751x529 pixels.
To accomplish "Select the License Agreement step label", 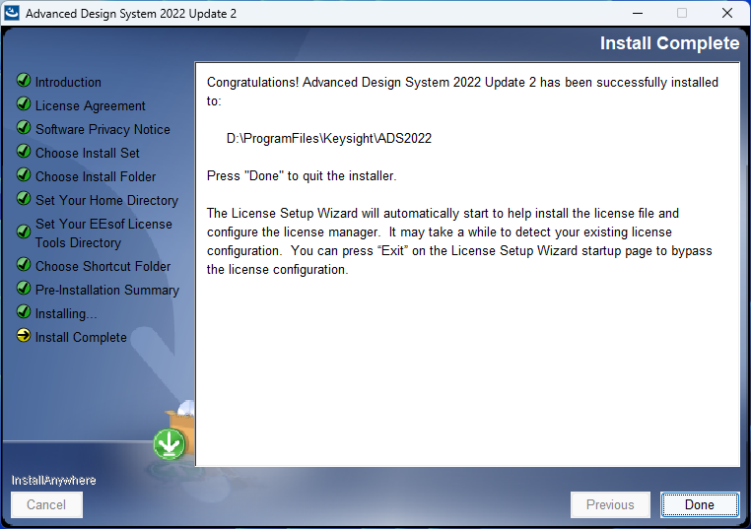I will coord(91,105).
